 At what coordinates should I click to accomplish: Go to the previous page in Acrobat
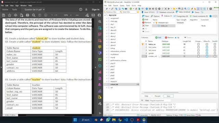(40, 15)
